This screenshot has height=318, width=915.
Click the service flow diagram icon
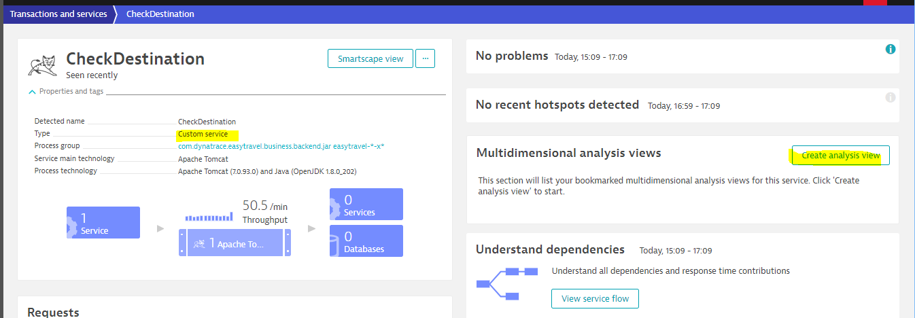point(507,283)
